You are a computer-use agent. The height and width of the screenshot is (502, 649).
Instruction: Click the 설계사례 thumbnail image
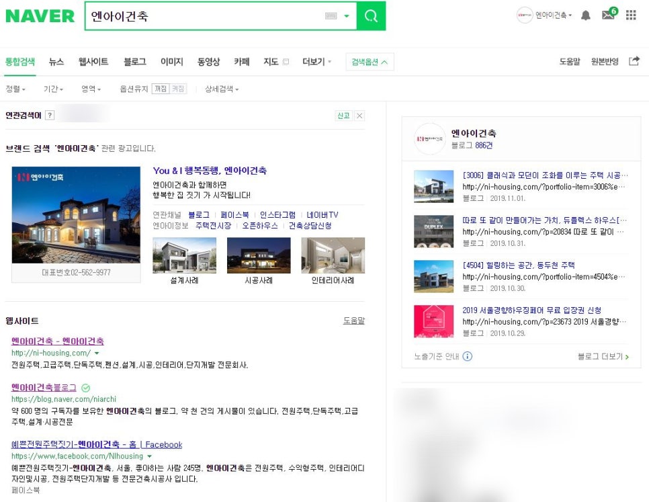click(185, 255)
